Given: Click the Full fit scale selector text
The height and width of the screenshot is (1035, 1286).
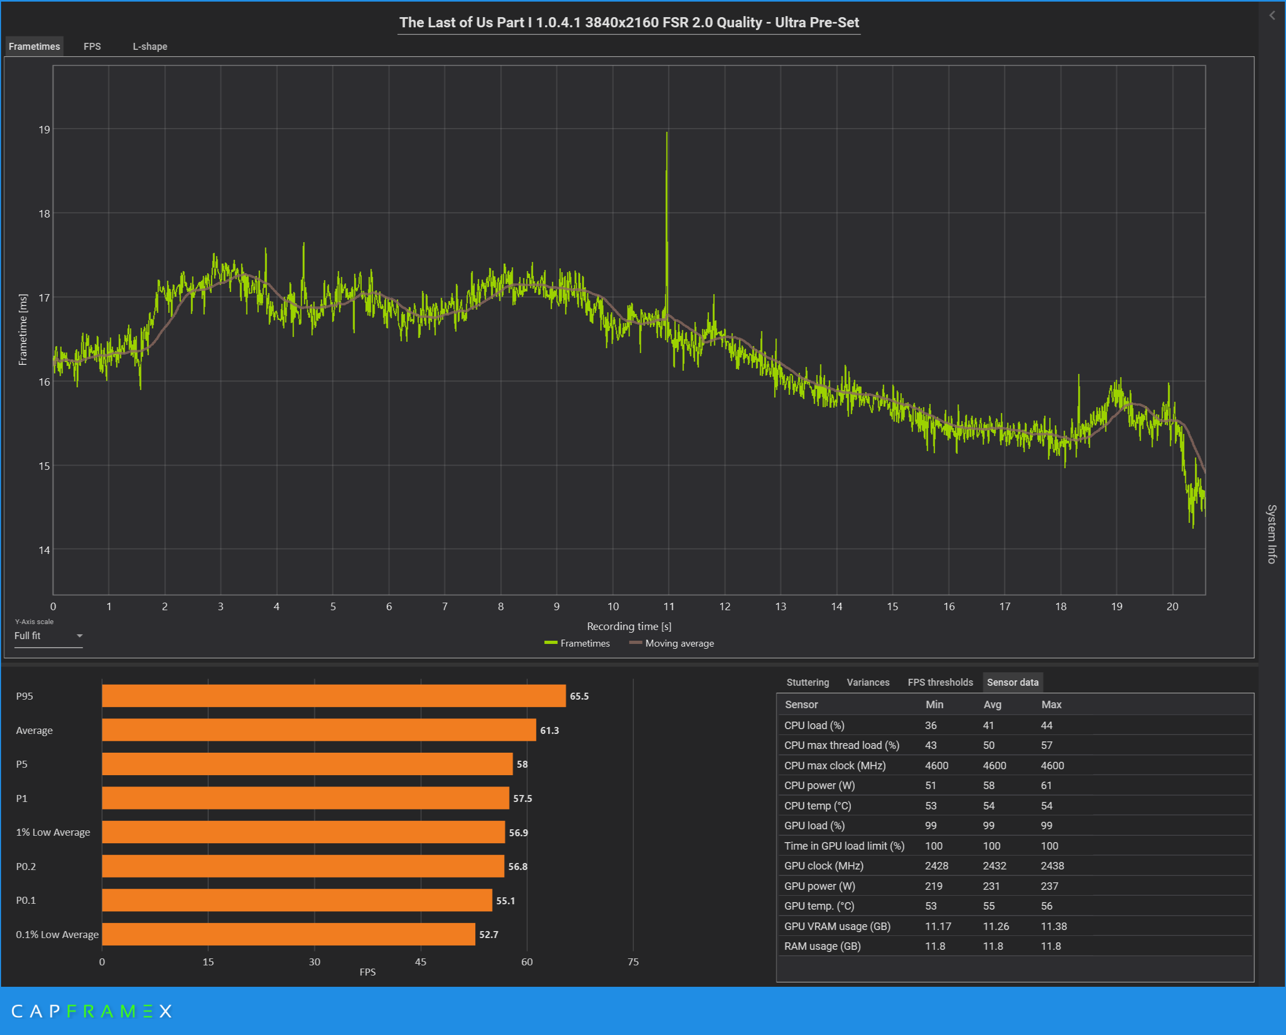Looking at the screenshot, I should click(x=28, y=635).
